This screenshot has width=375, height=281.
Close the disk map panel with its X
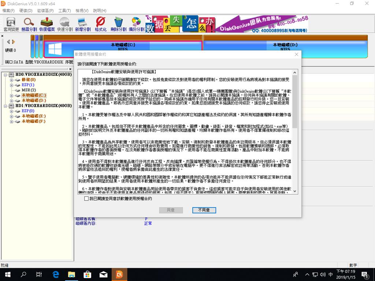2,36
